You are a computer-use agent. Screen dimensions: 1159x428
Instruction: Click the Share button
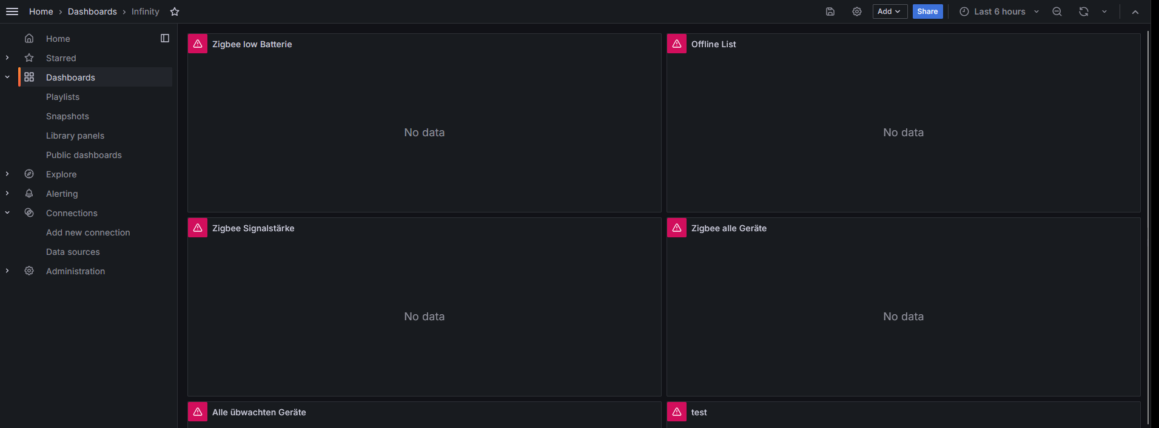(x=927, y=12)
